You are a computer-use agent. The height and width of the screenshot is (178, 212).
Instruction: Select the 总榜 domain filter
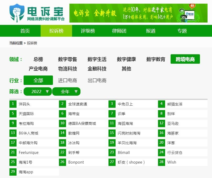pyautogui.click(x=38, y=59)
